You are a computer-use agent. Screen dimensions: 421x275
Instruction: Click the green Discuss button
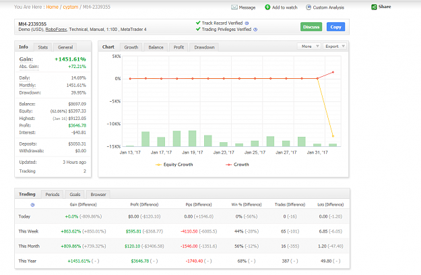click(311, 27)
